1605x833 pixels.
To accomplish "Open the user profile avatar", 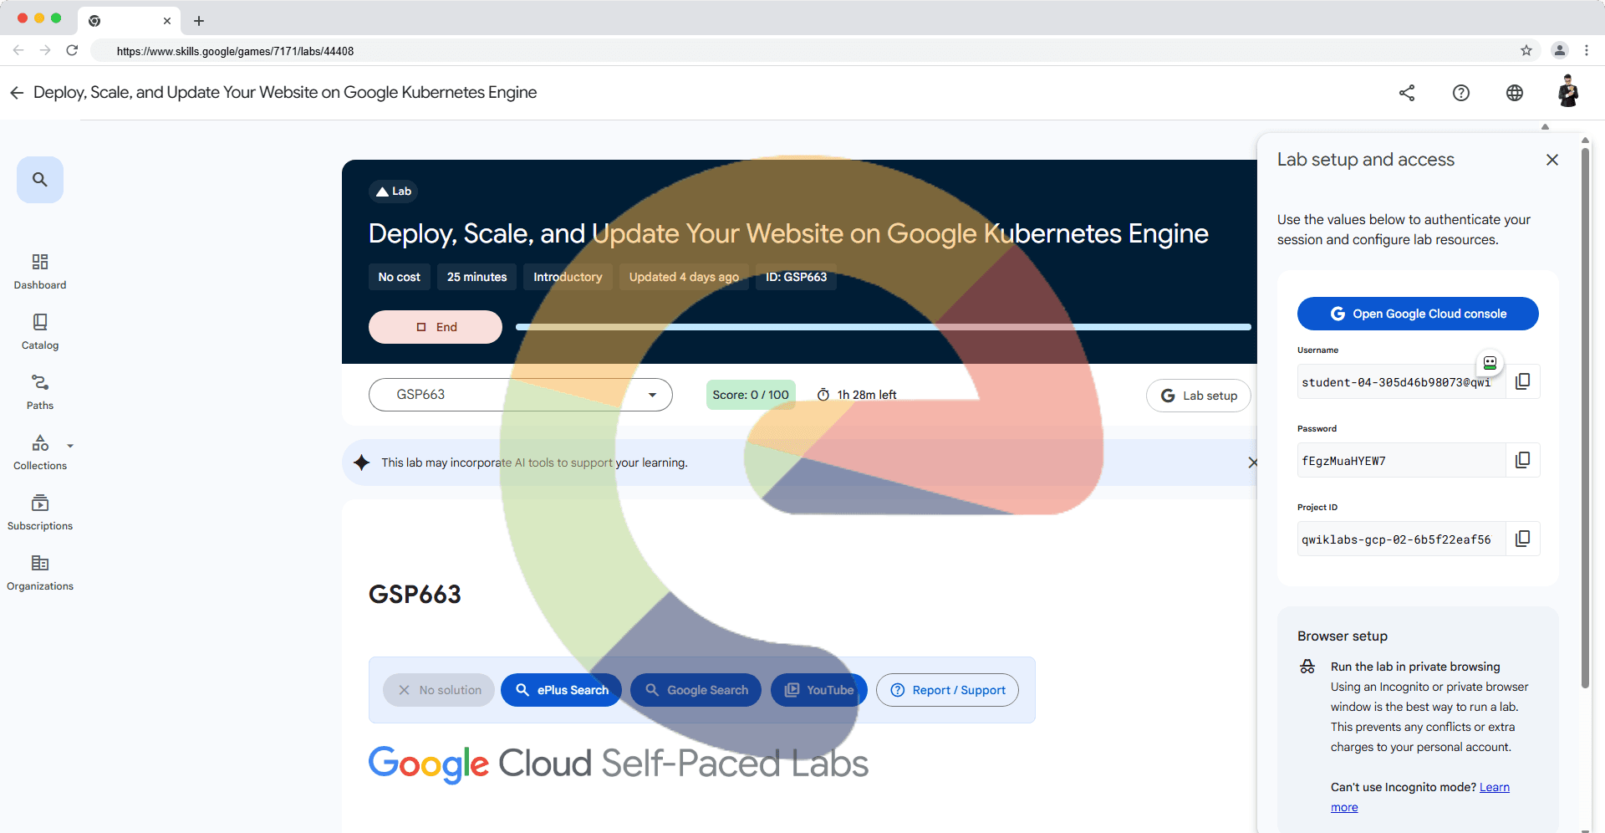I will click(1568, 91).
